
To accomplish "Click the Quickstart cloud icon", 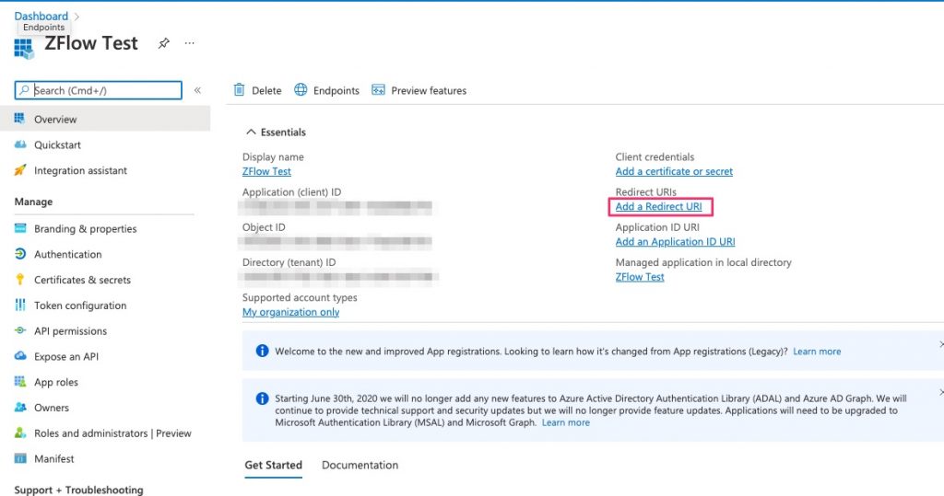I will tap(20, 144).
